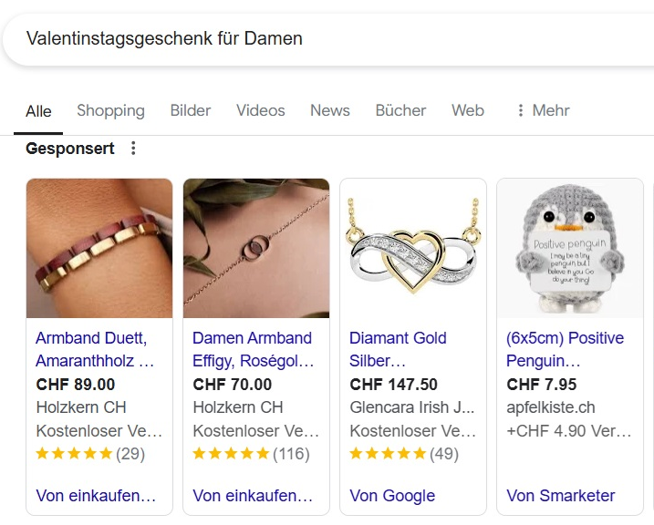Viewport: 654px width, 525px height.
Task: Open the Gesponsert three-dot options icon
Action: coord(133,149)
